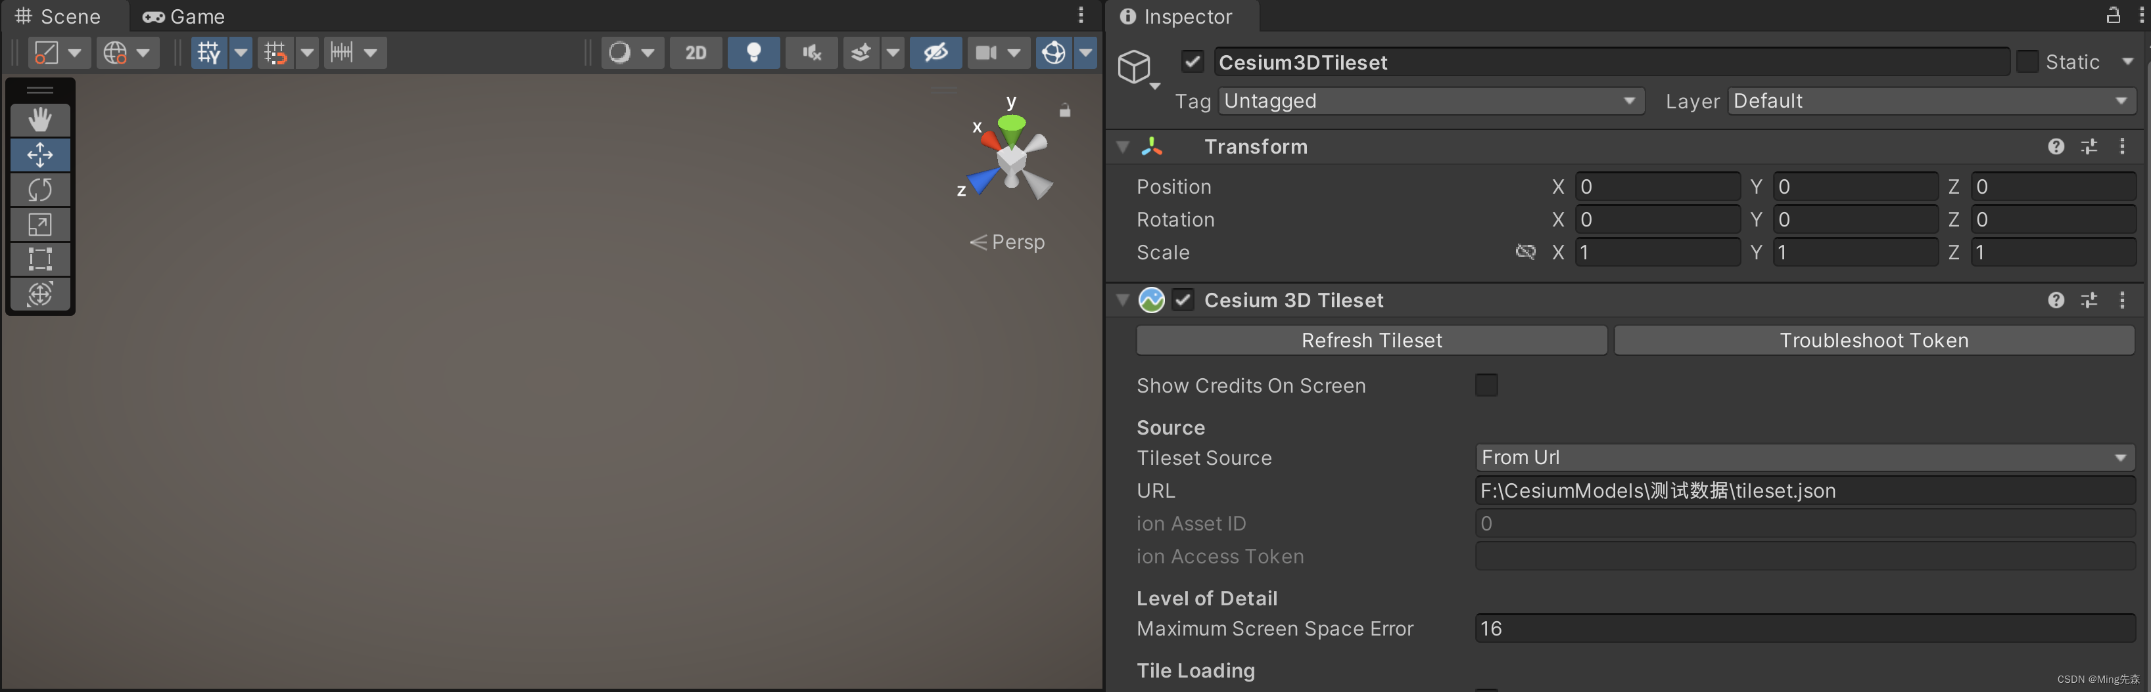This screenshot has width=2151, height=692.
Task: Open Transform component kebab menu
Action: pyautogui.click(x=2122, y=146)
